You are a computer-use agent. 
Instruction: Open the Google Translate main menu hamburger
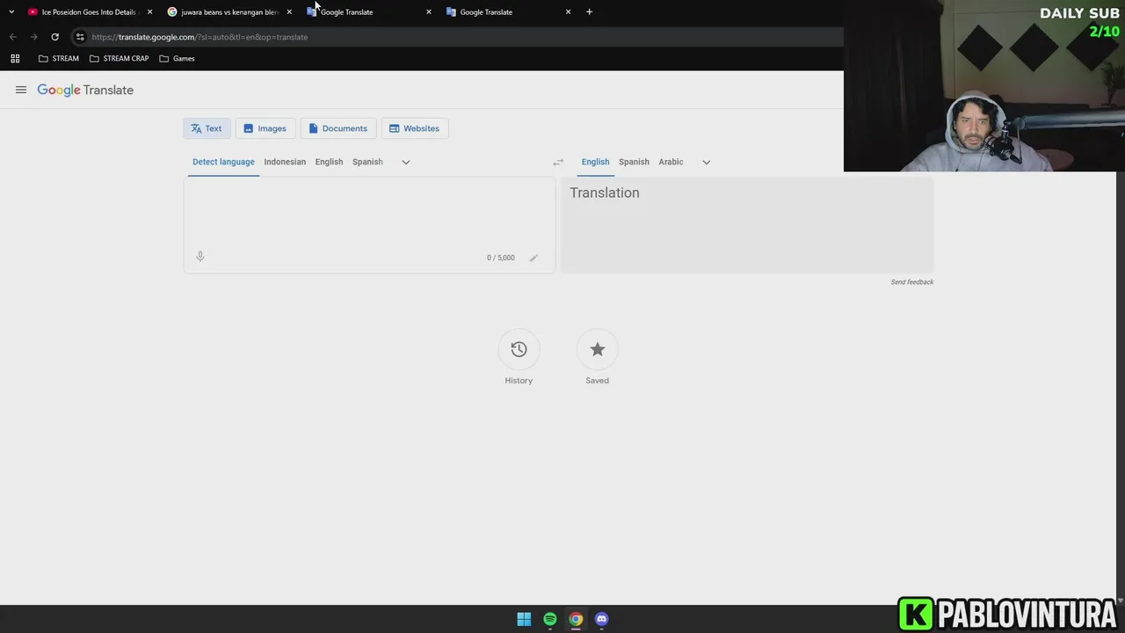(x=21, y=90)
